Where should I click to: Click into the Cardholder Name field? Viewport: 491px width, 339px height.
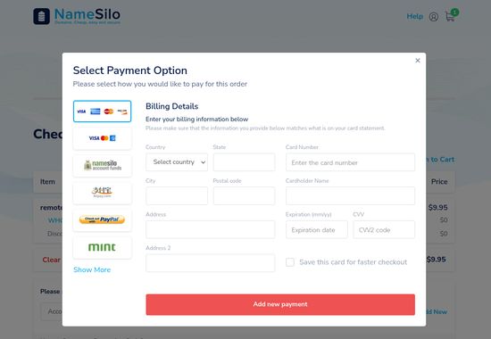click(350, 195)
